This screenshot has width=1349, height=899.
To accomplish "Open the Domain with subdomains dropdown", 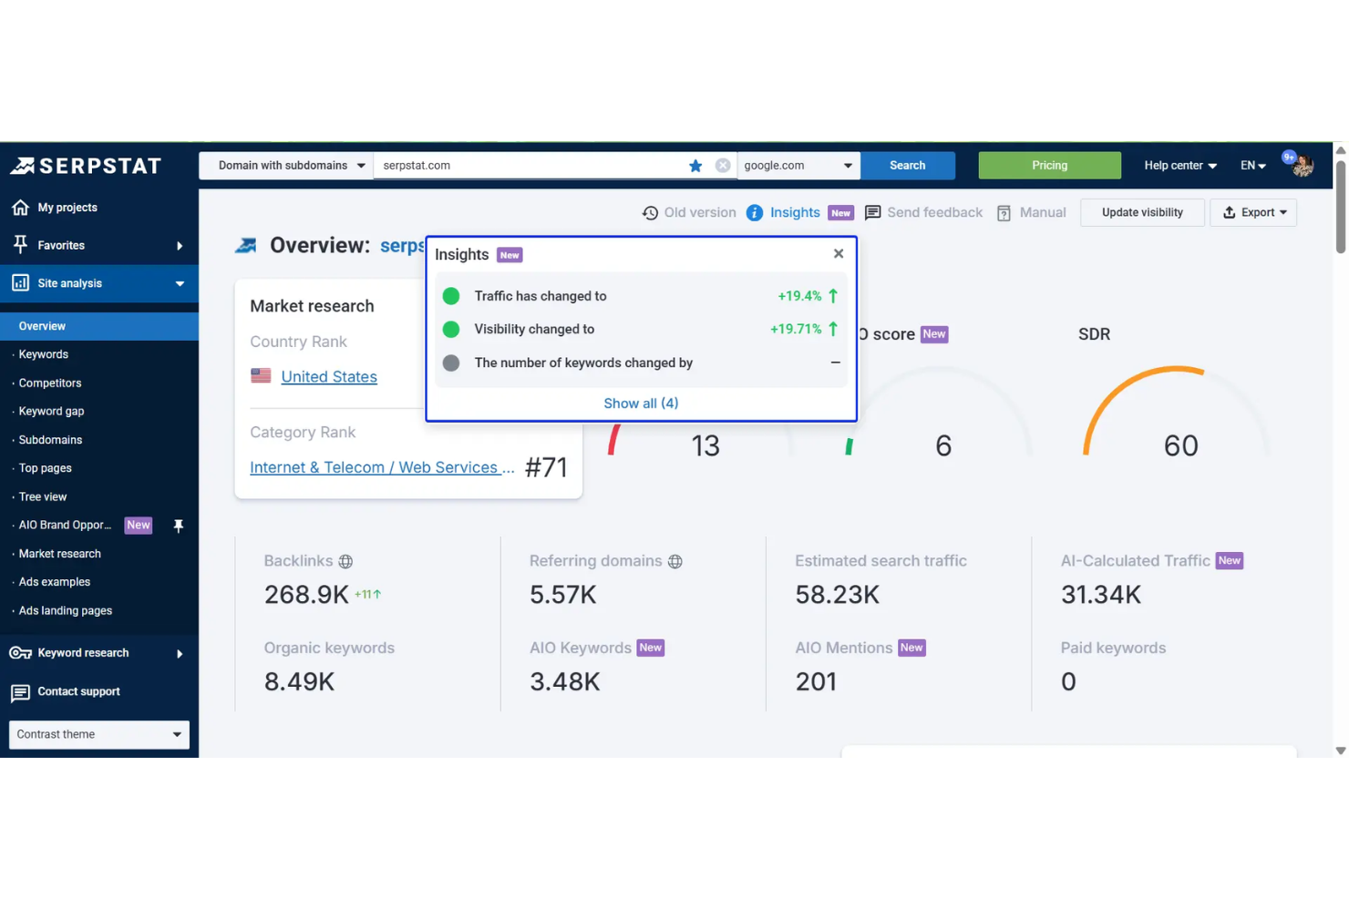I will 285,165.
